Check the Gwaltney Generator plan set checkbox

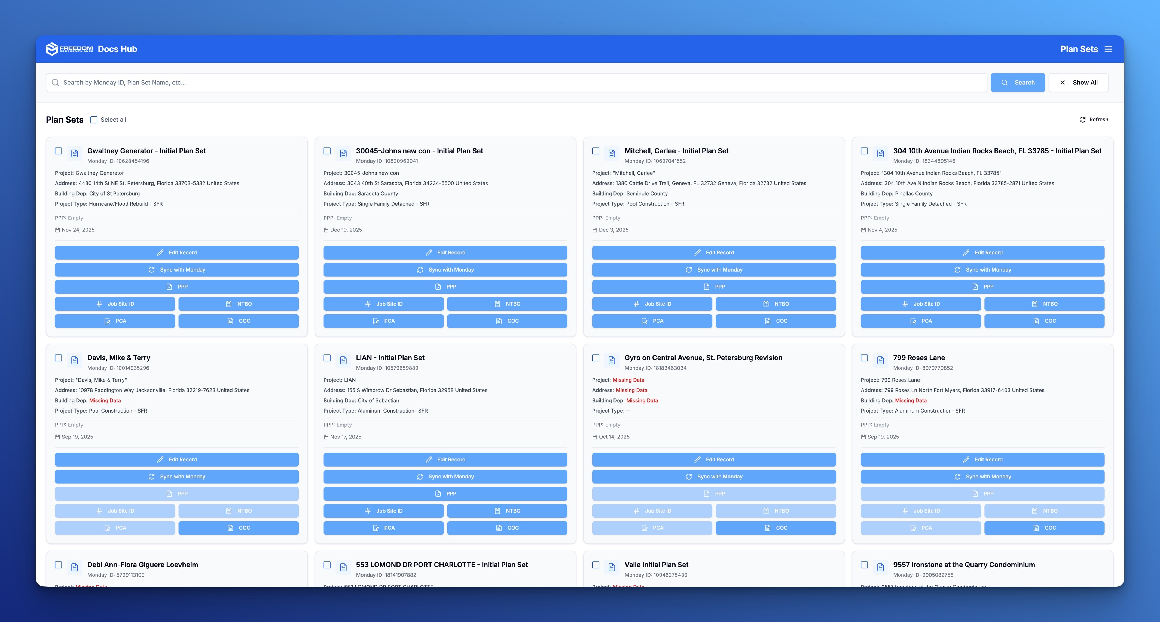[59, 151]
